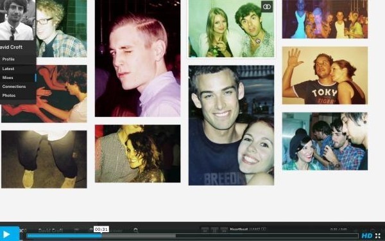Open the Profile menu item
385x241 pixels.
(8, 59)
